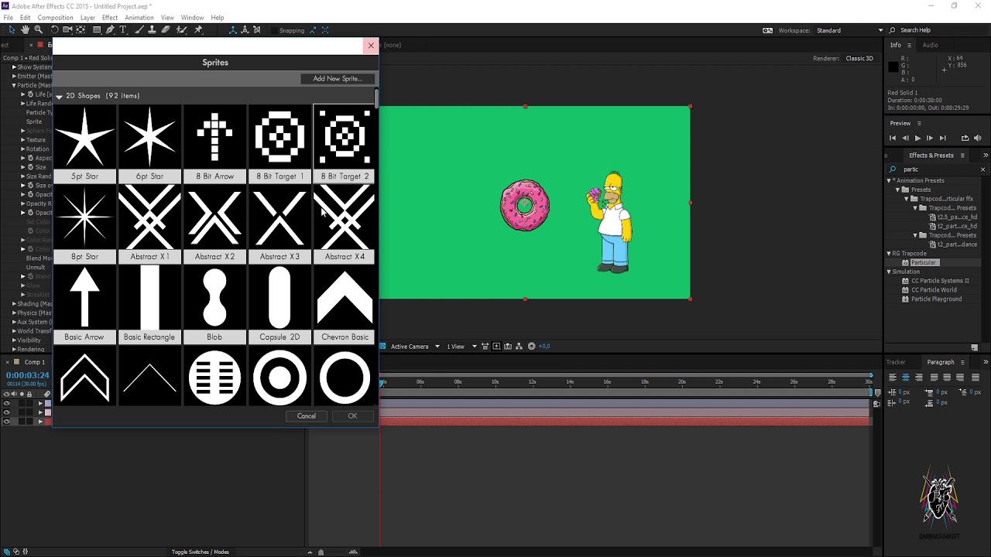
Task: Click the World Axis Mode icon
Action: 245,30
